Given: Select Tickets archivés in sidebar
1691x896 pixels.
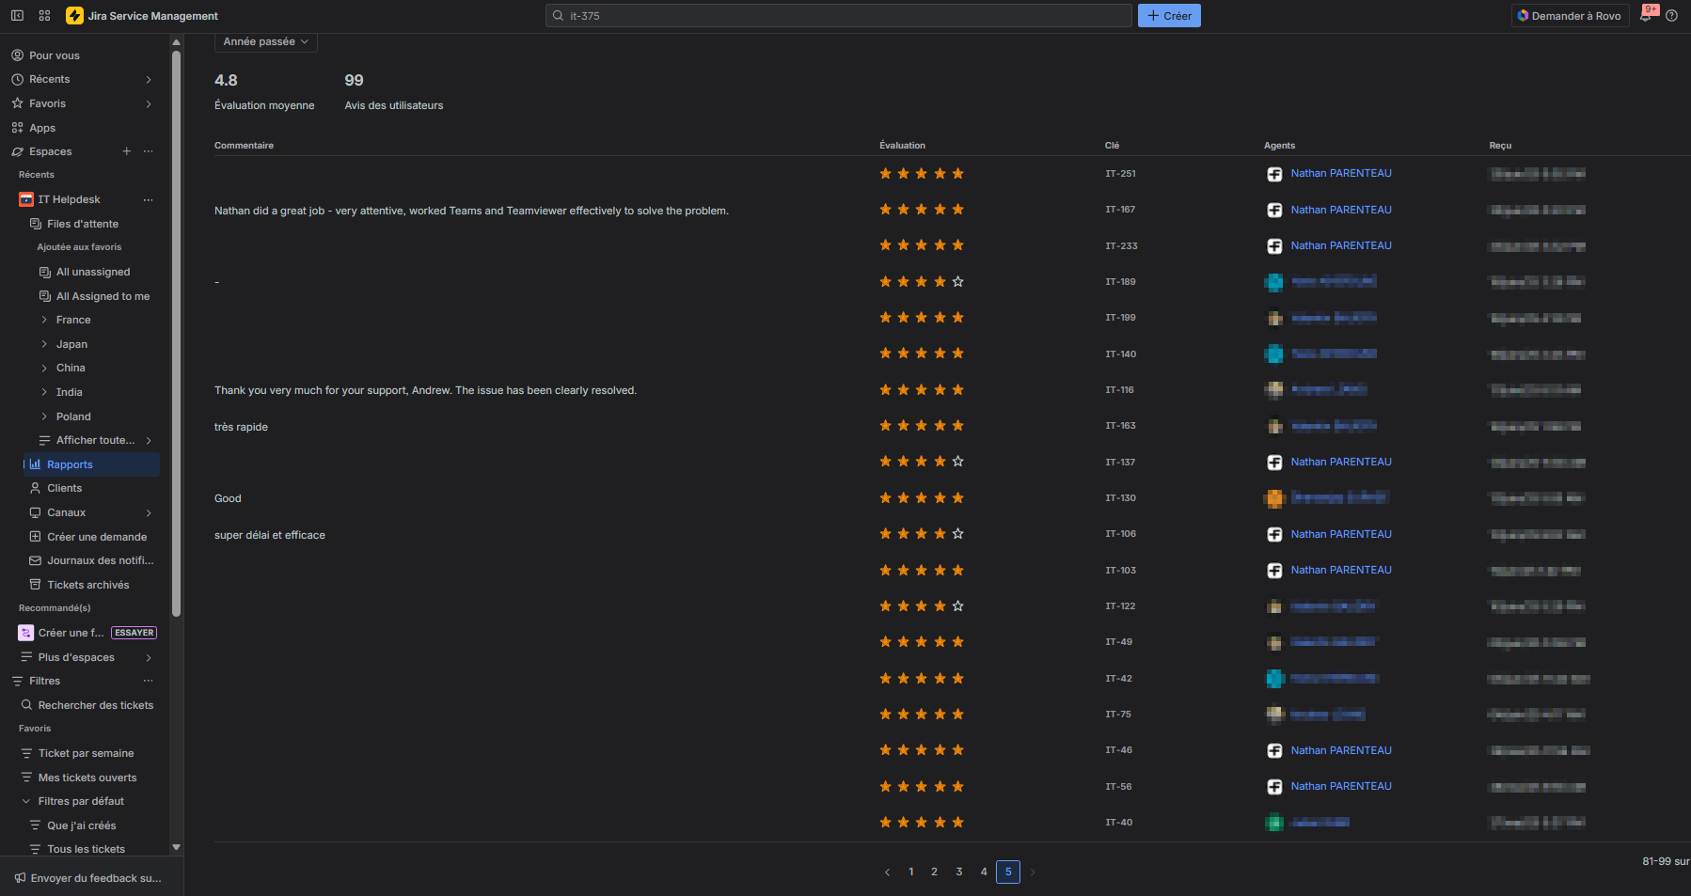Looking at the screenshot, I should (x=87, y=585).
